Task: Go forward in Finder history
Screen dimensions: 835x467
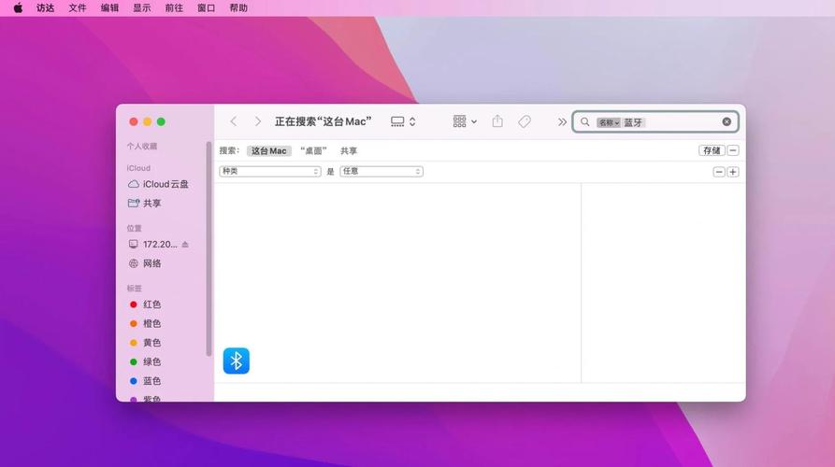Action: (x=258, y=121)
